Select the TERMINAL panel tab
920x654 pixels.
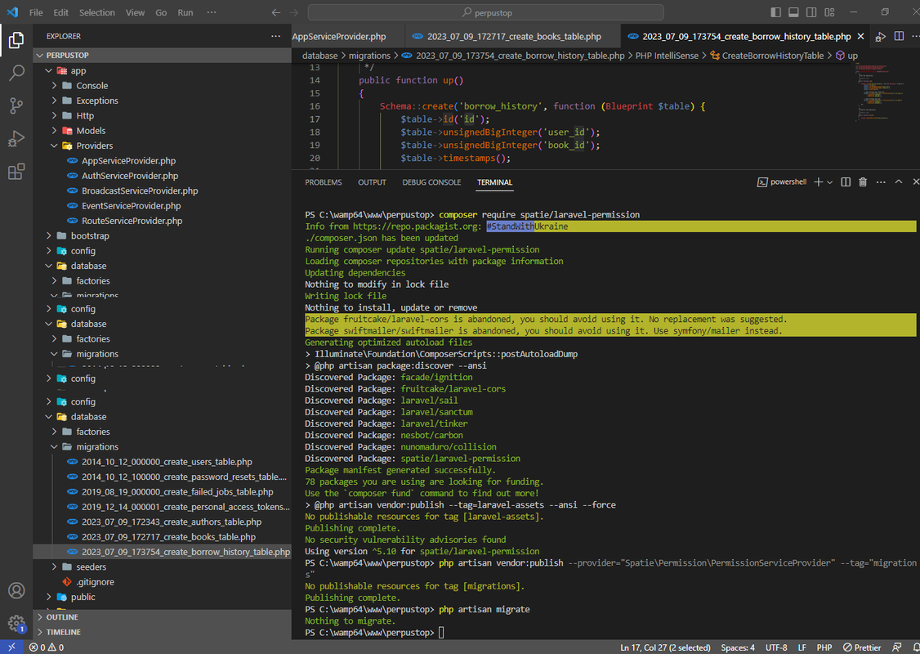click(494, 182)
